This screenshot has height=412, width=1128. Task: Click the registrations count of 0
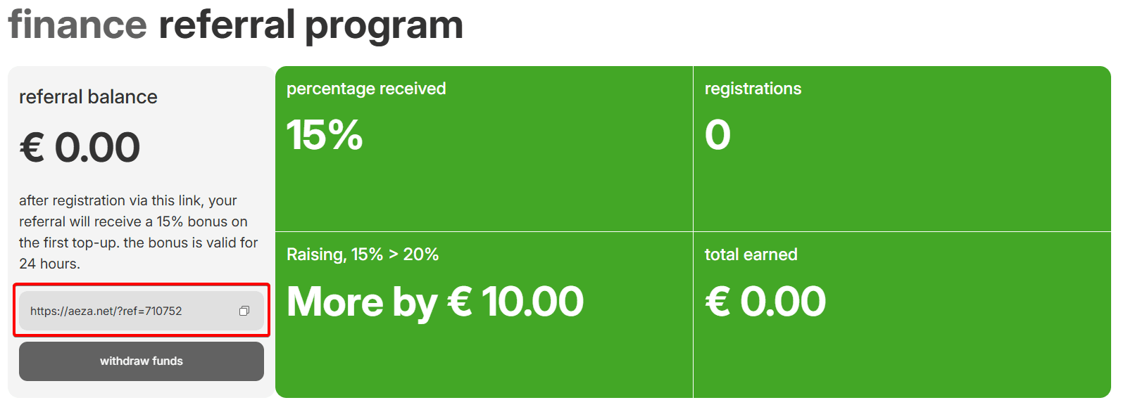(x=717, y=134)
